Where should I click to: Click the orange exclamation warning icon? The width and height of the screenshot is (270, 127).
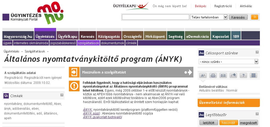pos(74,86)
